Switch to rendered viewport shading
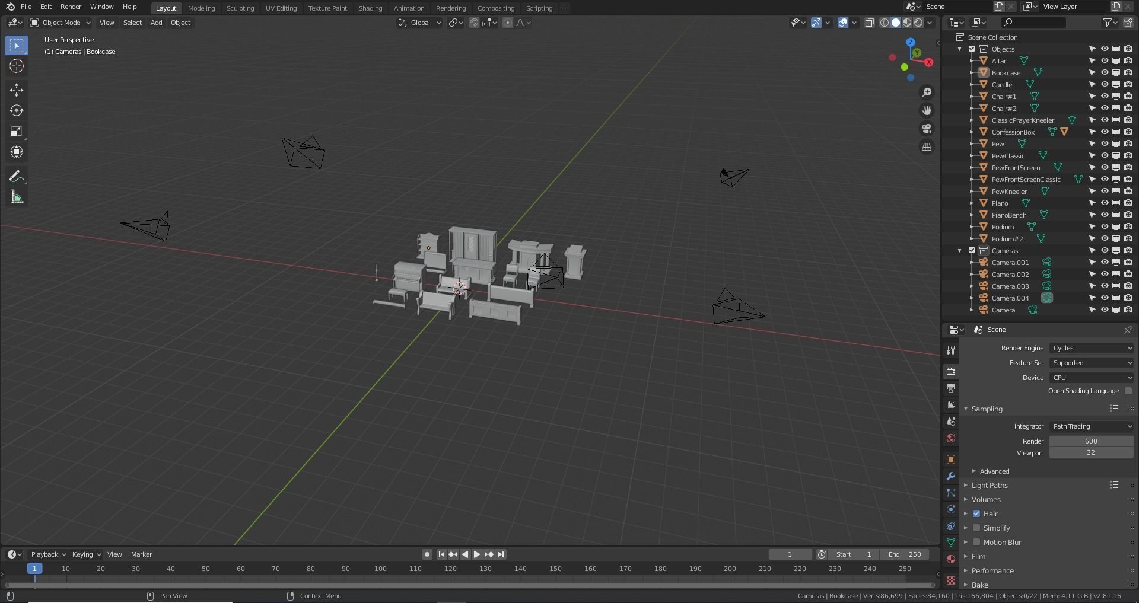1139x603 pixels. (x=919, y=23)
